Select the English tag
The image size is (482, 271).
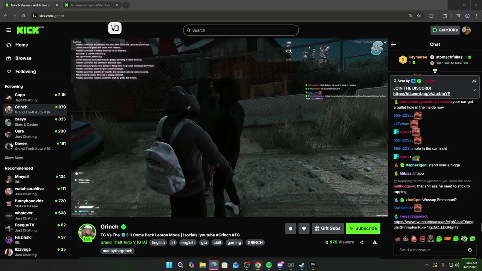(x=158, y=242)
